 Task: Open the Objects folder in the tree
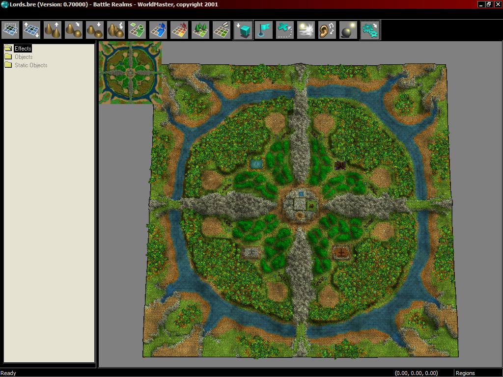click(x=23, y=57)
